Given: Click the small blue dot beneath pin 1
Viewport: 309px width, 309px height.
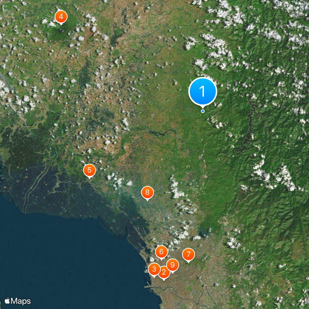Looking at the screenshot, I should pyautogui.click(x=202, y=111).
